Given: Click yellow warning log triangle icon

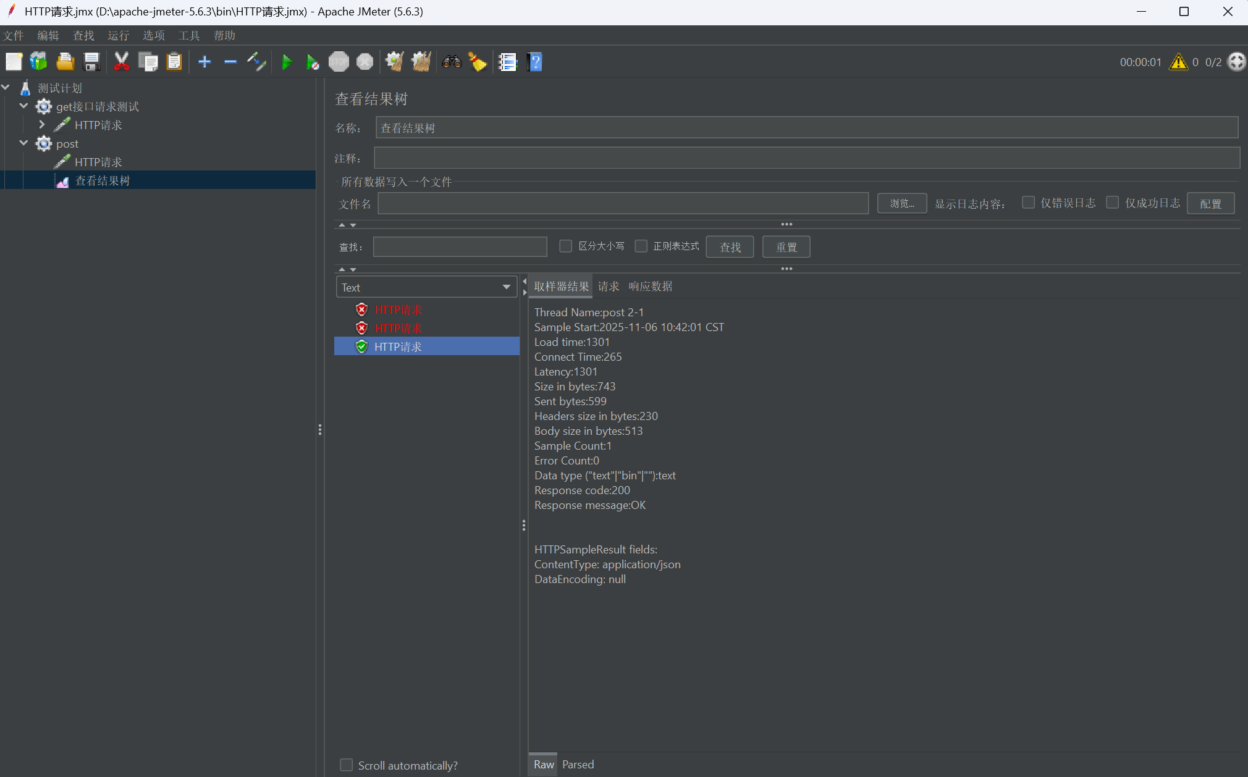Looking at the screenshot, I should point(1178,62).
